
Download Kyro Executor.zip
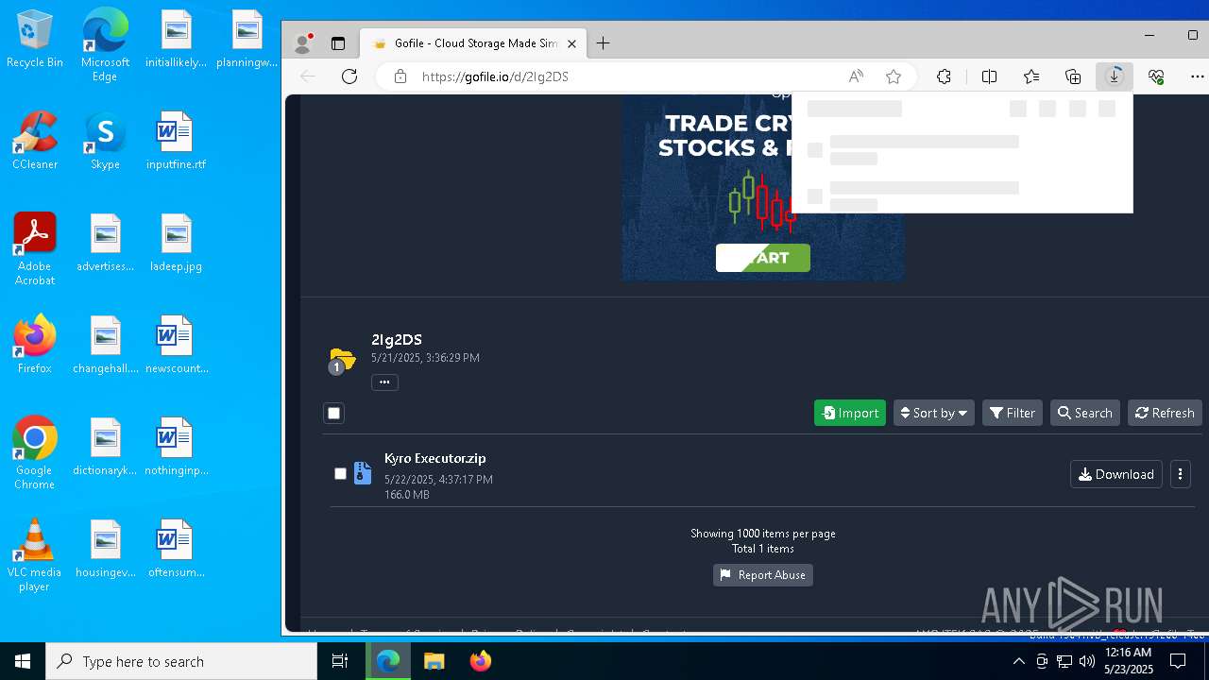click(x=1115, y=474)
